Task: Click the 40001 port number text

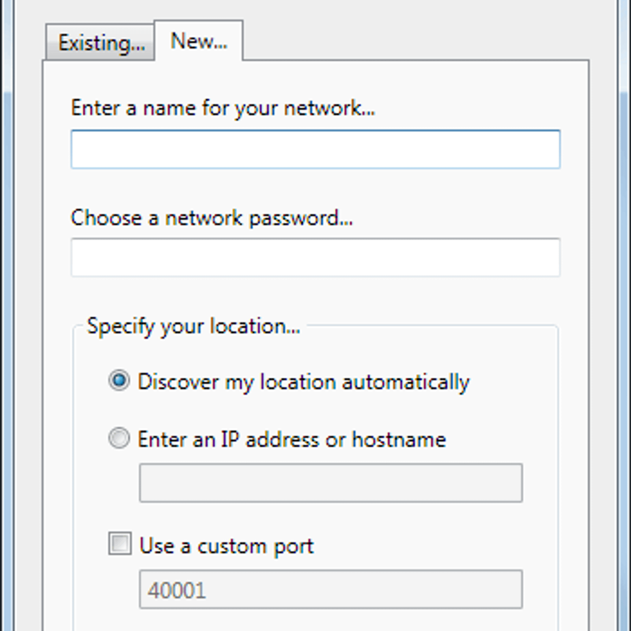Action: pyautogui.click(x=177, y=590)
